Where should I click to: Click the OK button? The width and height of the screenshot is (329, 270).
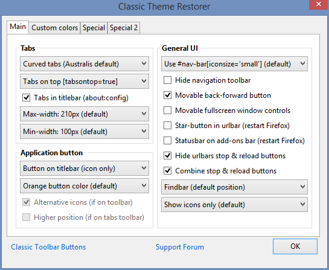295,246
